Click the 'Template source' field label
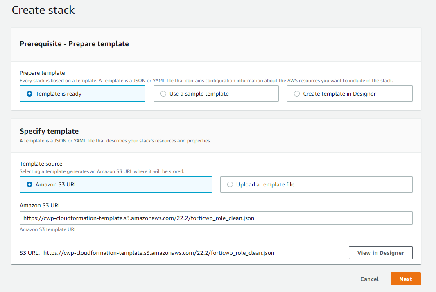Viewport: 436px width, 292px height. point(41,164)
